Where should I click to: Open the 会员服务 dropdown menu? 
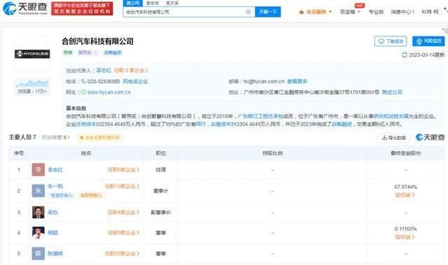pos(316,12)
